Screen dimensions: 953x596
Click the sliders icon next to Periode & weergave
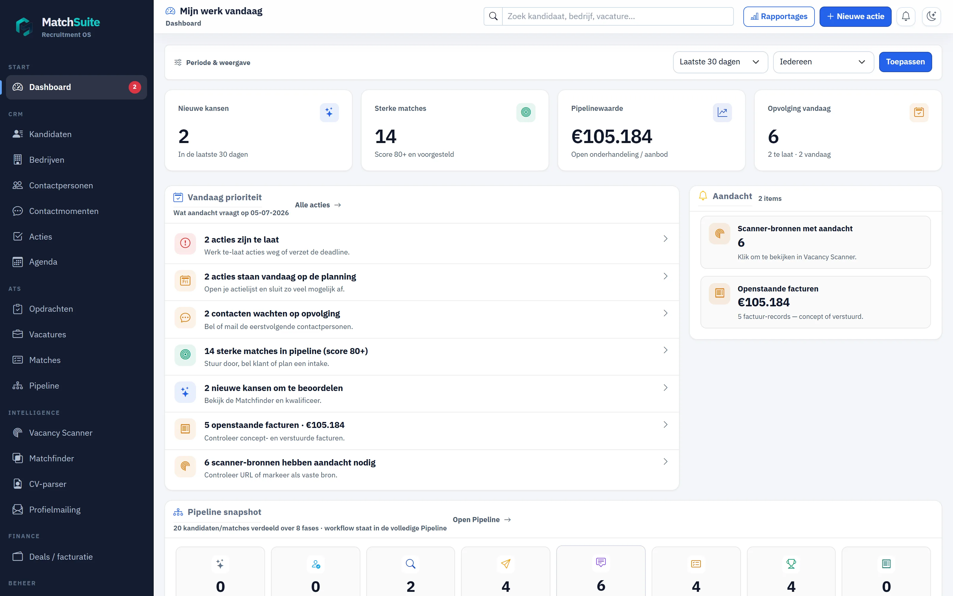coord(178,62)
